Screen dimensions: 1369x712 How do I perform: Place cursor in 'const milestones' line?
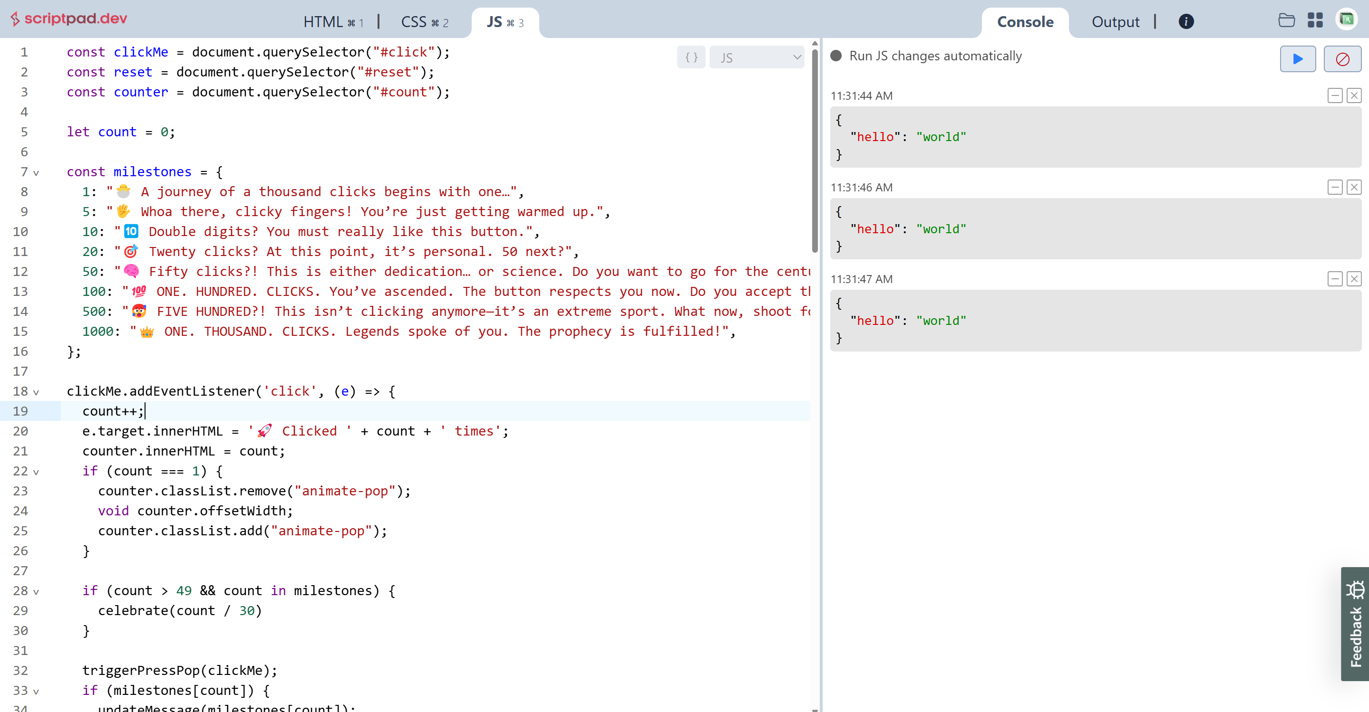145,171
